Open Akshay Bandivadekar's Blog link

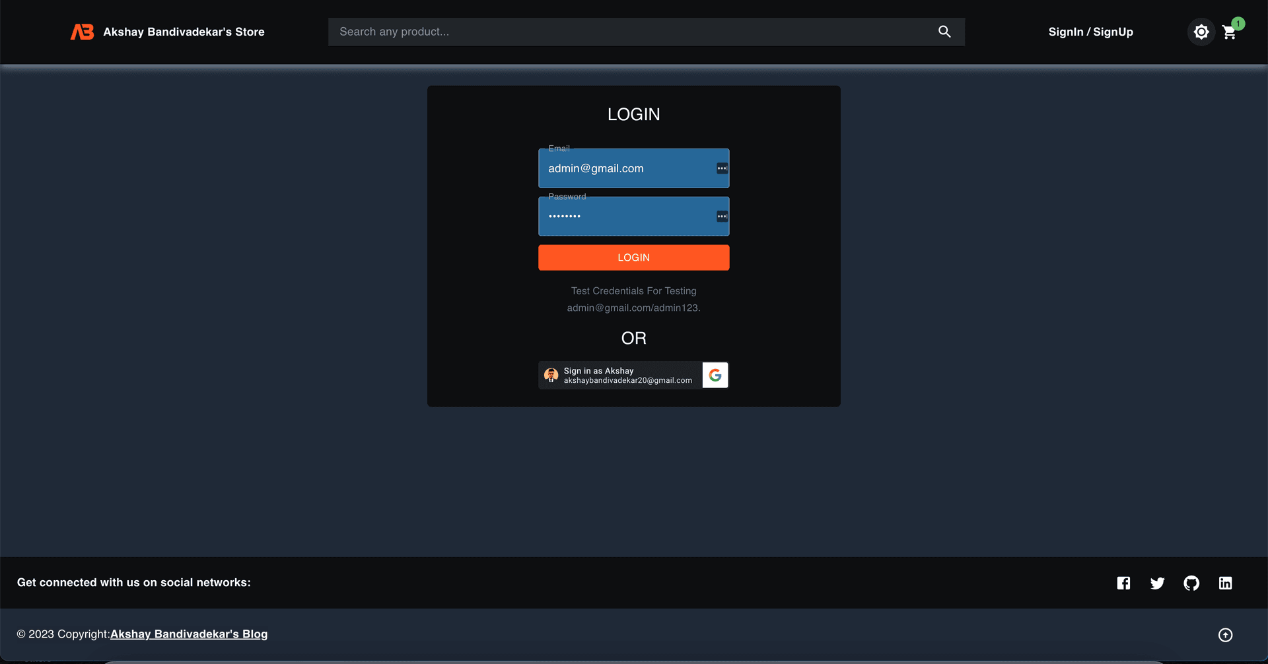tap(189, 634)
